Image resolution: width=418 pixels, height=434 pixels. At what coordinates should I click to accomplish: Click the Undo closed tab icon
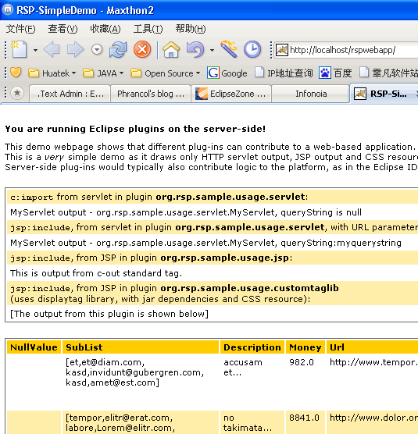coord(195,50)
